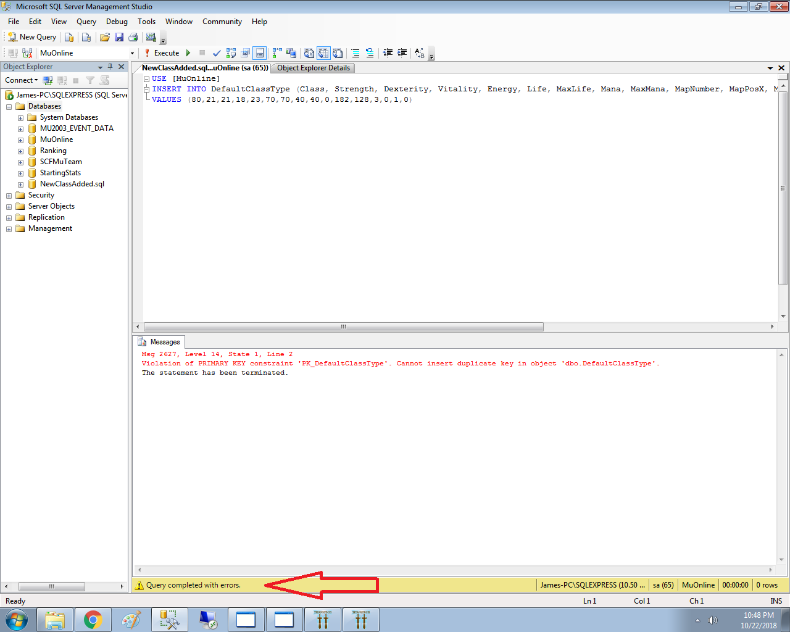Viewport: 790px width, 632px height.
Task: Click the Open File folder icon
Action: [105, 37]
